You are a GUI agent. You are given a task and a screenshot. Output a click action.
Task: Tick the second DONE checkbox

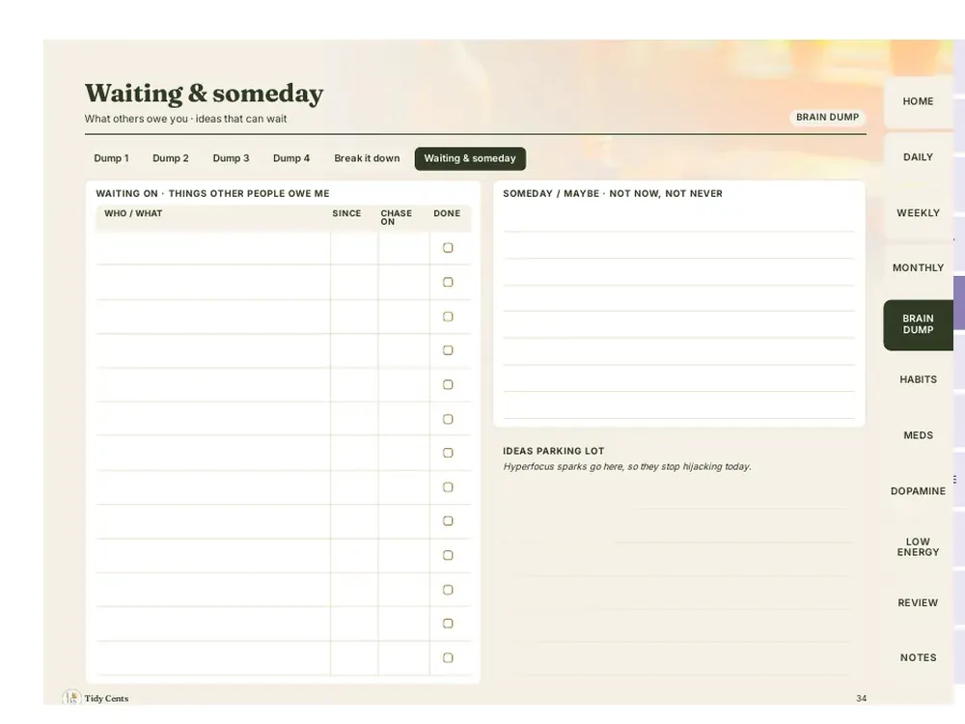coord(448,282)
